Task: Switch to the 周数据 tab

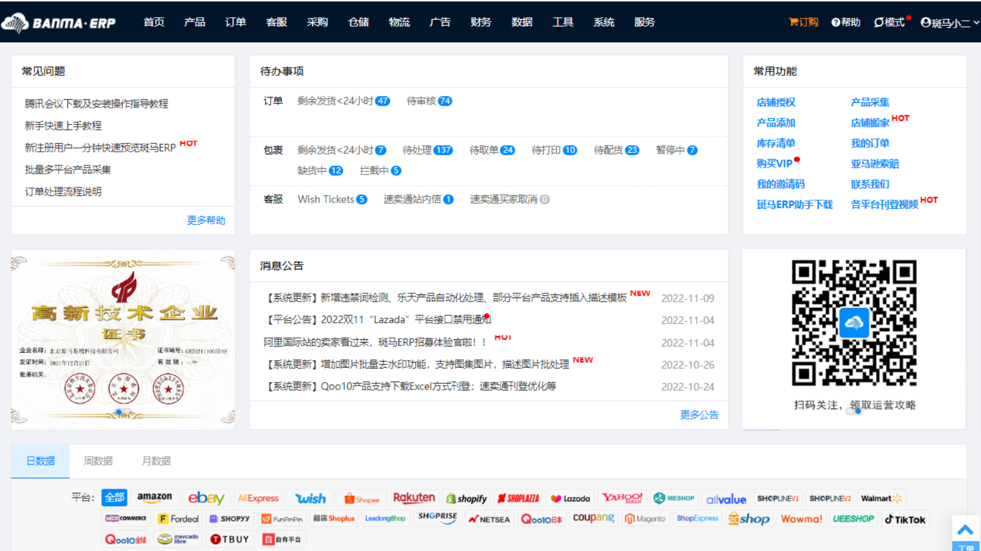Action: click(98, 461)
